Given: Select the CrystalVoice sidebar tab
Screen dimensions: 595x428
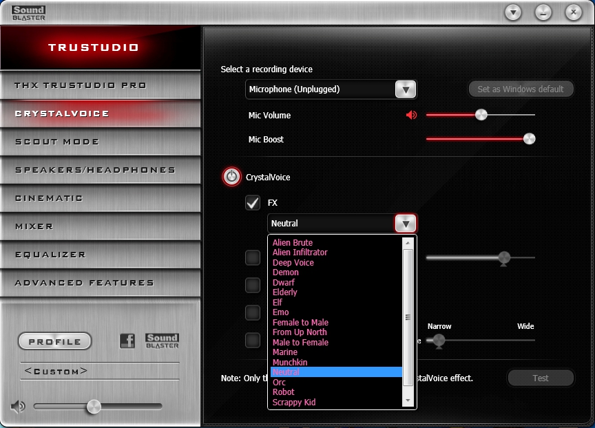Looking at the screenshot, I should click(x=101, y=114).
